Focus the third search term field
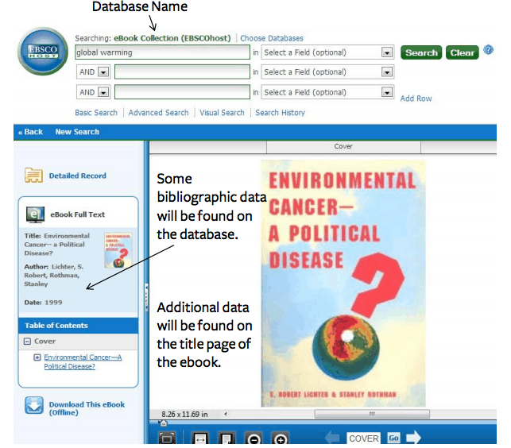Screen dimensions: 511x448 (x=182, y=92)
